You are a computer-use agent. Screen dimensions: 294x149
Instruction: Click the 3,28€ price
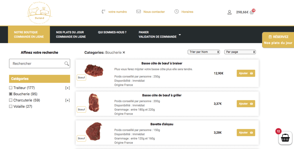click(218, 133)
